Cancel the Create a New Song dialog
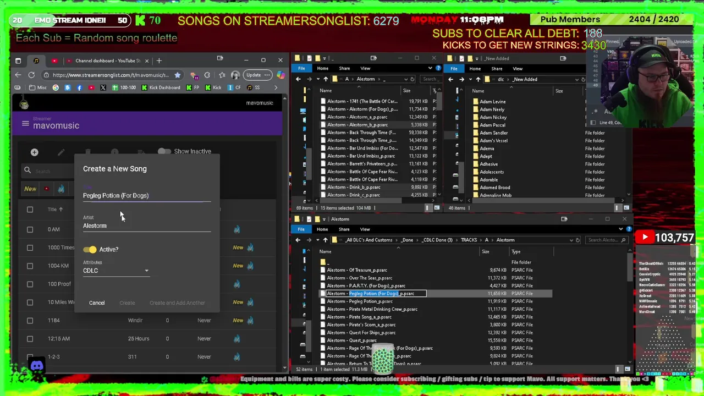The width and height of the screenshot is (704, 396). pos(97,303)
